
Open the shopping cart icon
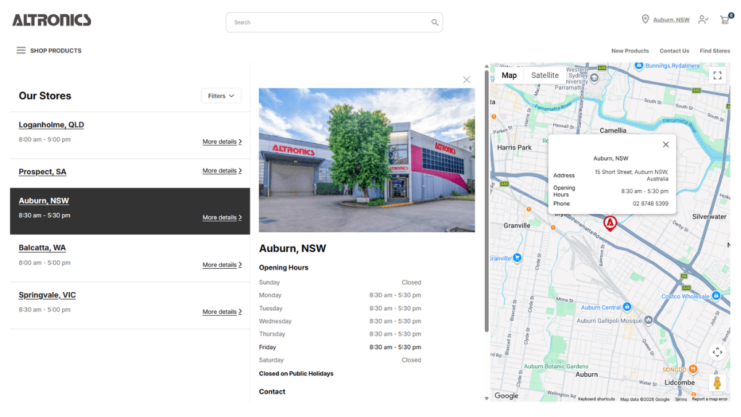[x=725, y=20]
